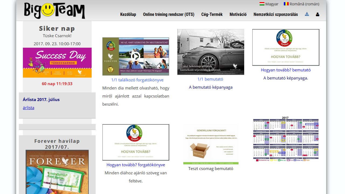Click A bemutató képanyaga under 1/1 bemutató
The width and height of the screenshot is (345, 194).
[x=211, y=87]
